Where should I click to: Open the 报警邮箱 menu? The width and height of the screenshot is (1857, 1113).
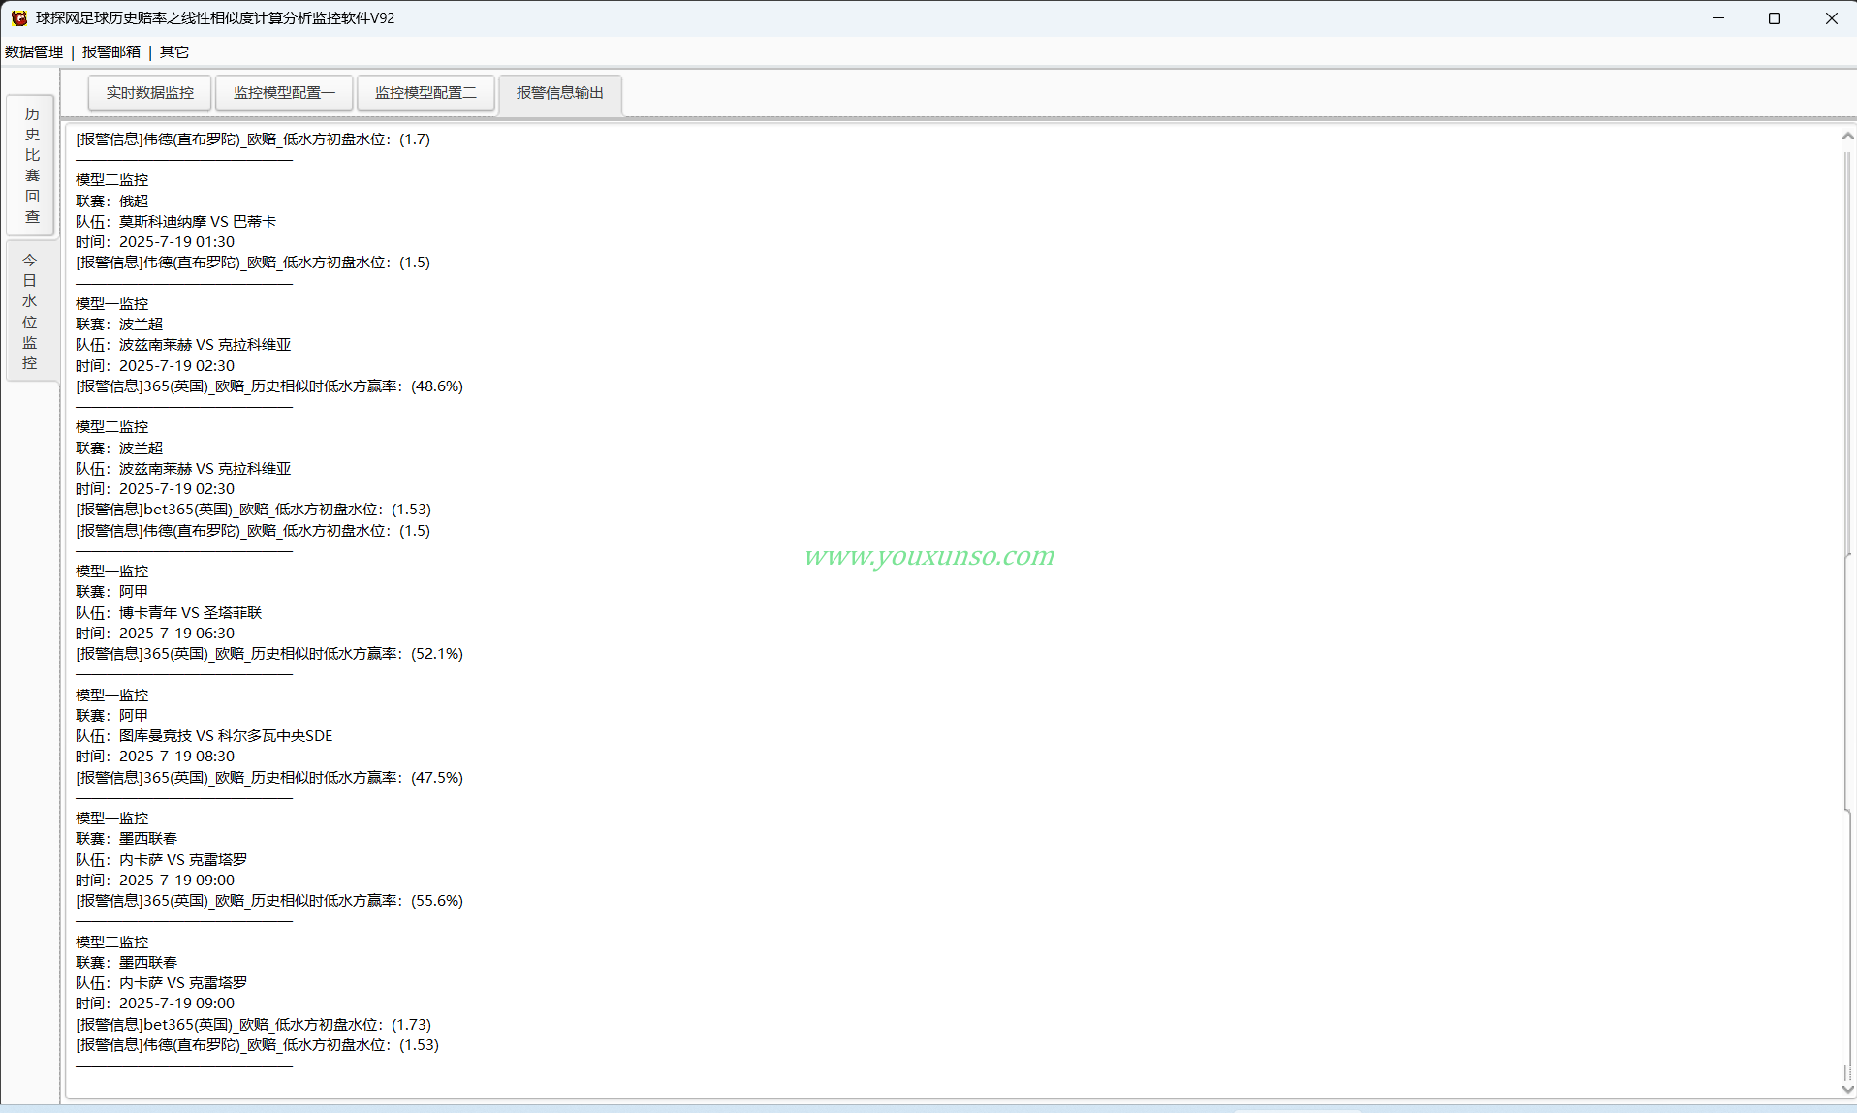[111, 52]
